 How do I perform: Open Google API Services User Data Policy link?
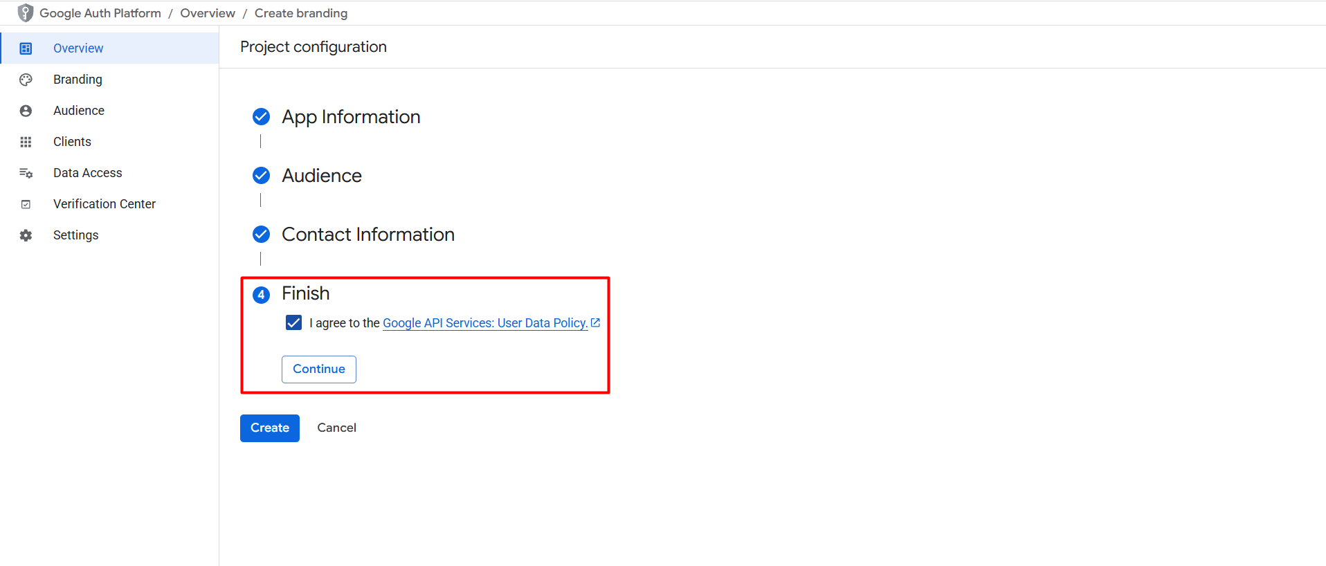tap(485, 323)
